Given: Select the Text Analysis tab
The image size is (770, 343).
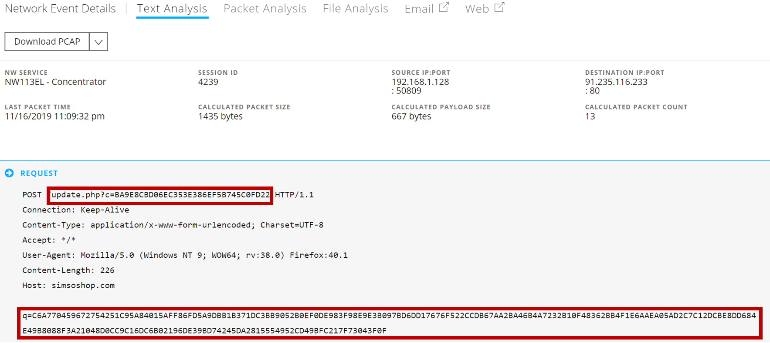Looking at the screenshot, I should [172, 9].
